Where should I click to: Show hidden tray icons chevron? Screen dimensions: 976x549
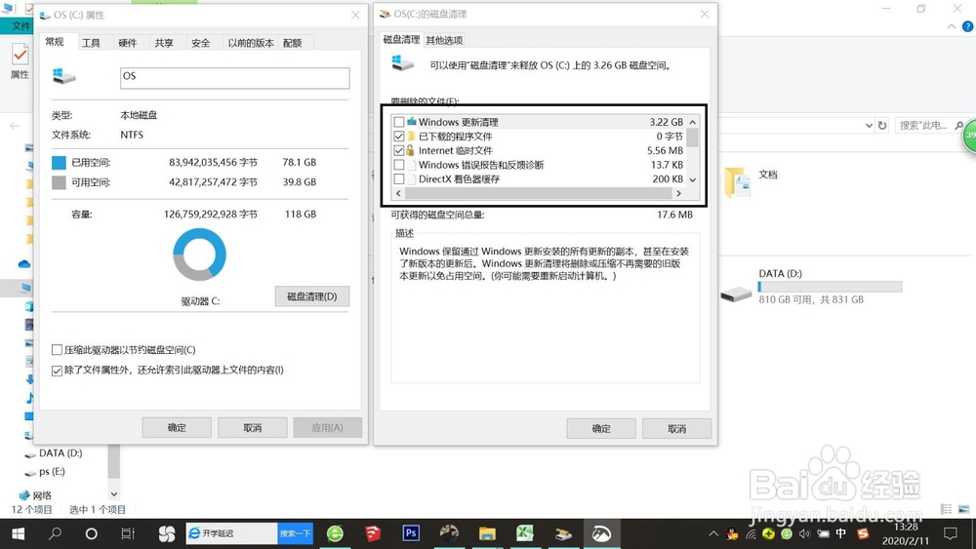click(x=713, y=533)
